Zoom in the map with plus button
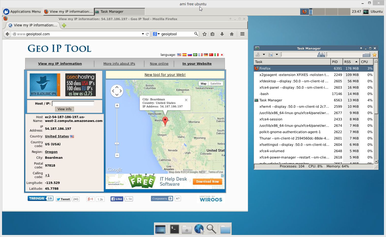 tap(117, 105)
